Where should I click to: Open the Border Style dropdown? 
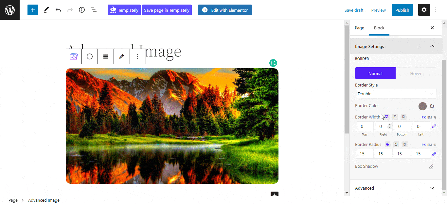396,94
